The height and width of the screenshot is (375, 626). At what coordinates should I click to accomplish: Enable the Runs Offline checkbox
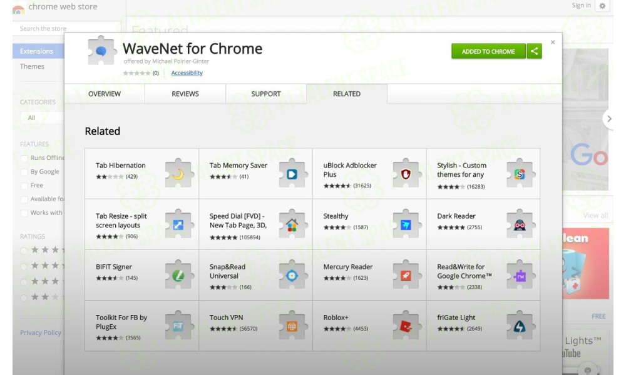pyautogui.click(x=24, y=158)
